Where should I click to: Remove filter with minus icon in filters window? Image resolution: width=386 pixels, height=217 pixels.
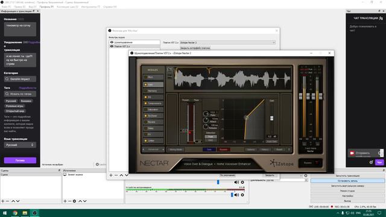(116, 175)
